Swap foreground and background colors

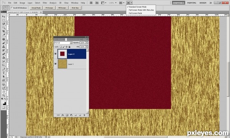5,99
